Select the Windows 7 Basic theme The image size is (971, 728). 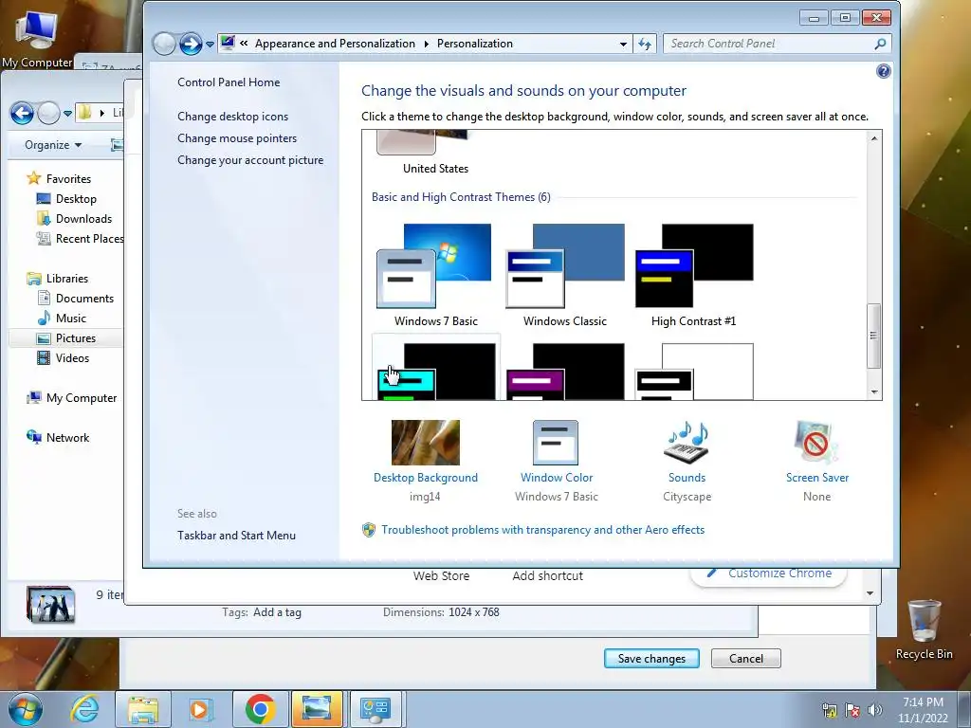(435, 276)
